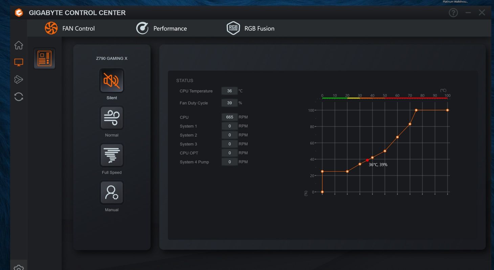The image size is (494, 270).
Task: Click the CPU Temperature label
Action: [196, 91]
